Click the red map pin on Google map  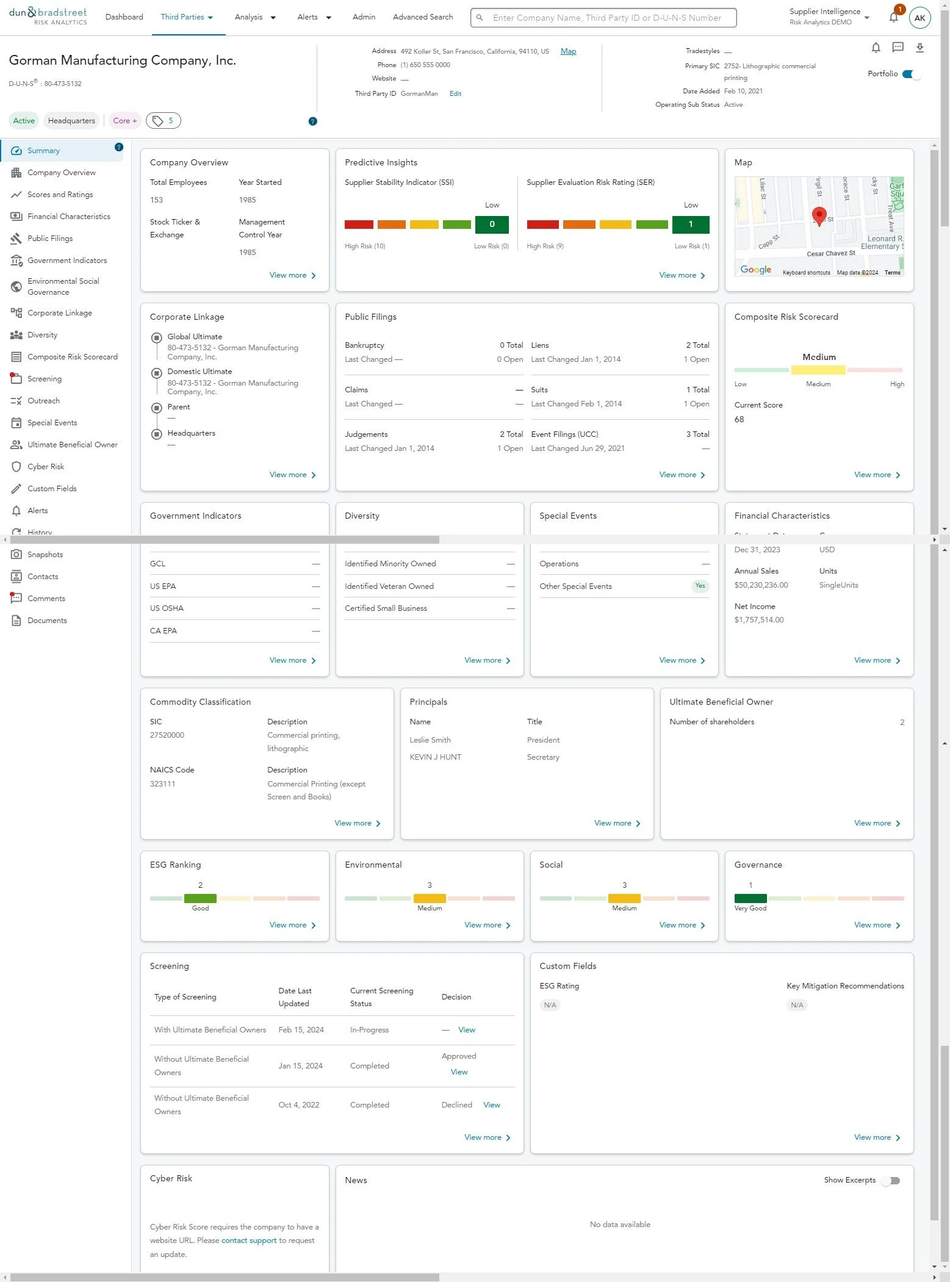click(x=819, y=216)
